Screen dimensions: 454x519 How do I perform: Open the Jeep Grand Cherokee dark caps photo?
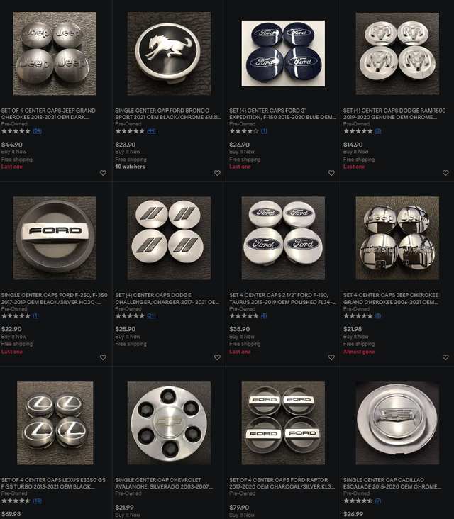tap(55, 54)
